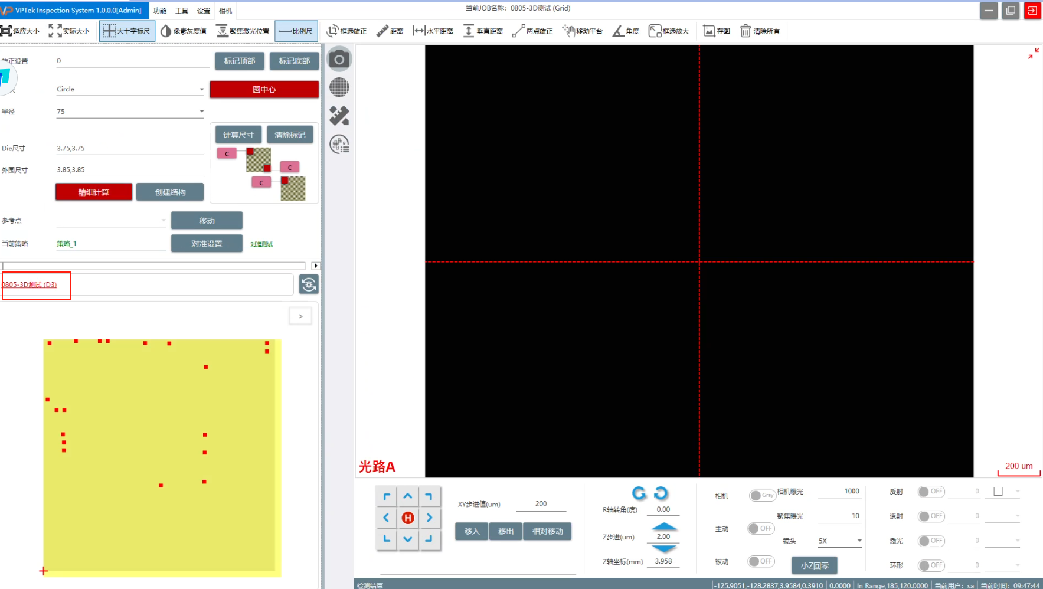The width and height of the screenshot is (1043, 589).
Task: Click the camera capture icon
Action: click(339, 60)
